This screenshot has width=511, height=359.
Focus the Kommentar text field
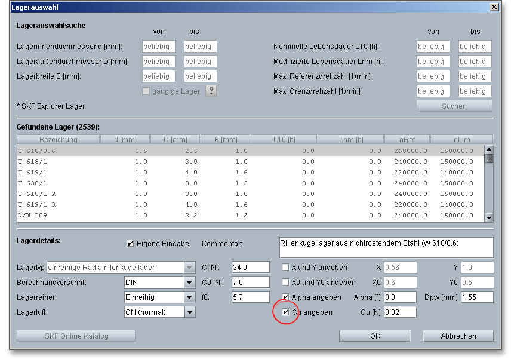tap(386, 247)
